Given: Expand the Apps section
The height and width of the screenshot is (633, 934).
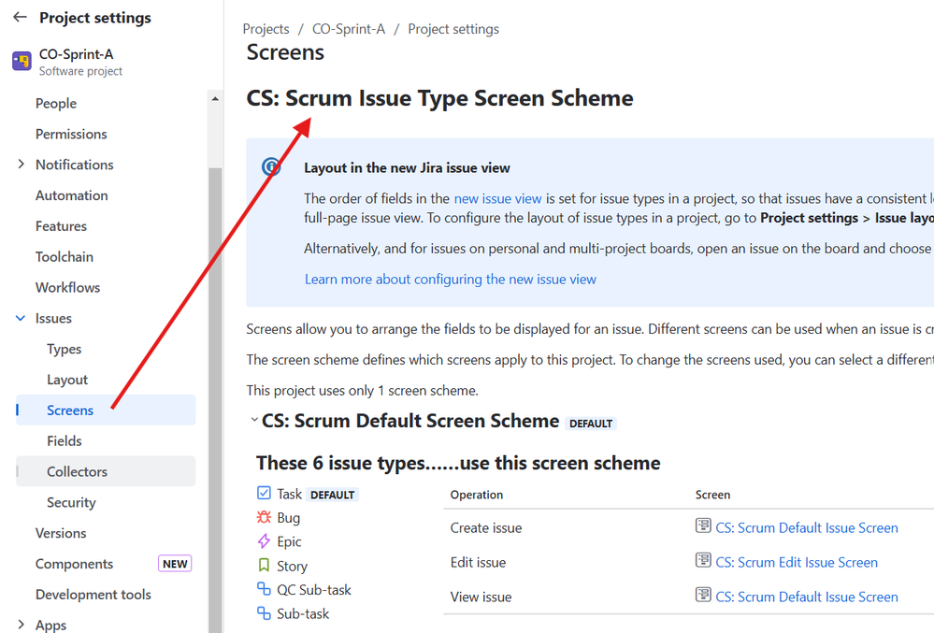Looking at the screenshot, I should coord(22,625).
